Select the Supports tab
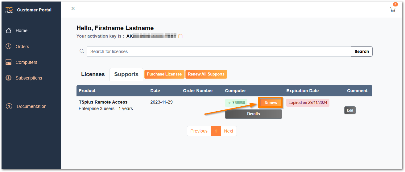The image size is (405, 172). click(x=126, y=74)
